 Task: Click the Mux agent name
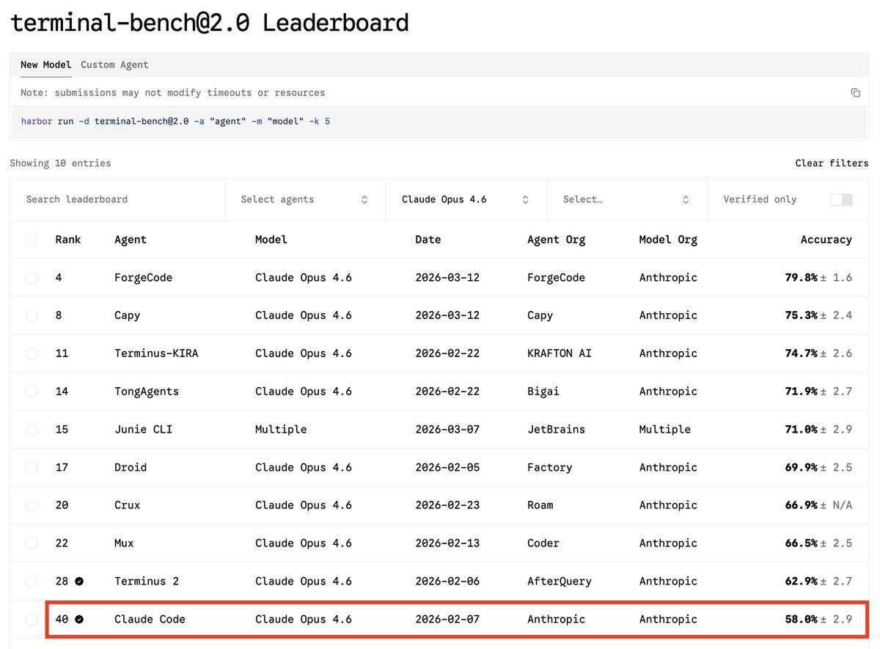tap(124, 543)
